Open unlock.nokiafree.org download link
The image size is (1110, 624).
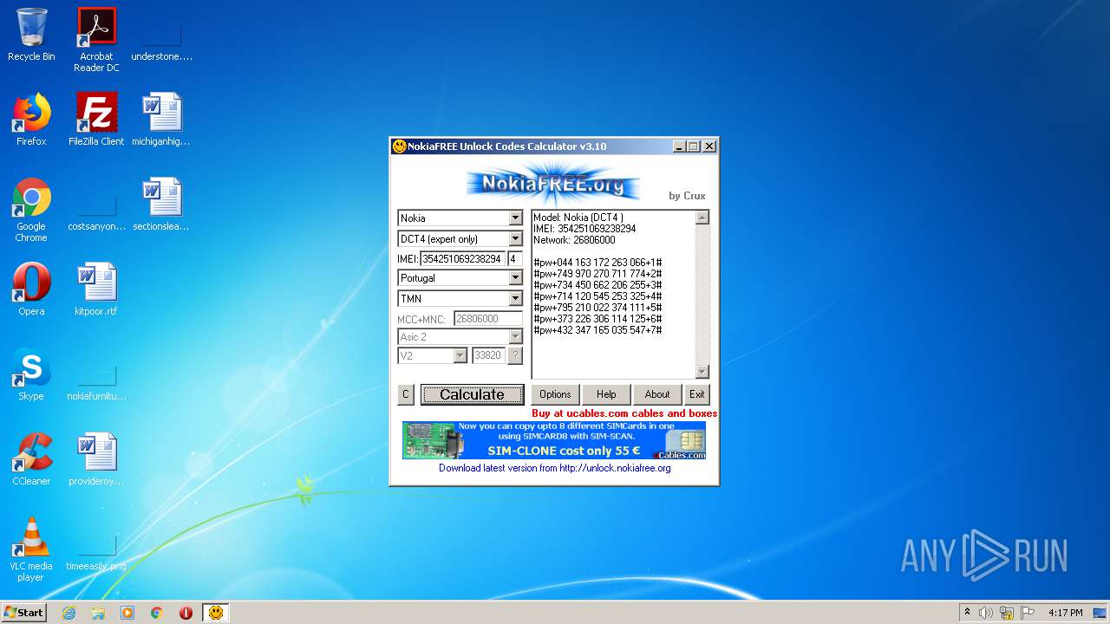tap(554, 468)
